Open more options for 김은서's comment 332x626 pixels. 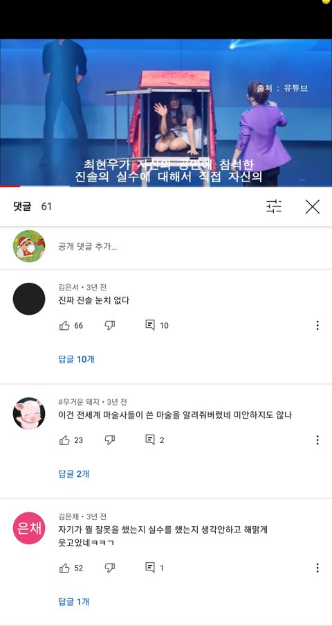(x=317, y=325)
